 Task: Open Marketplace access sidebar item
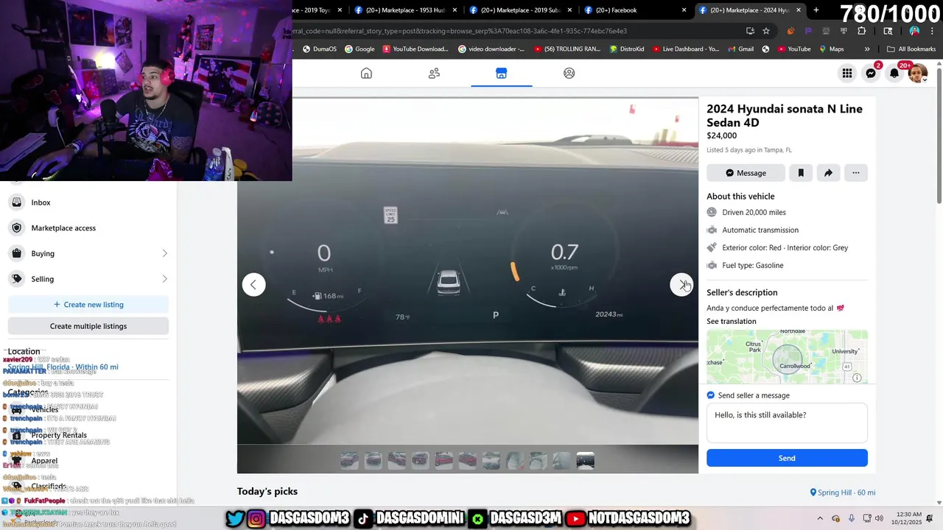click(x=88, y=228)
